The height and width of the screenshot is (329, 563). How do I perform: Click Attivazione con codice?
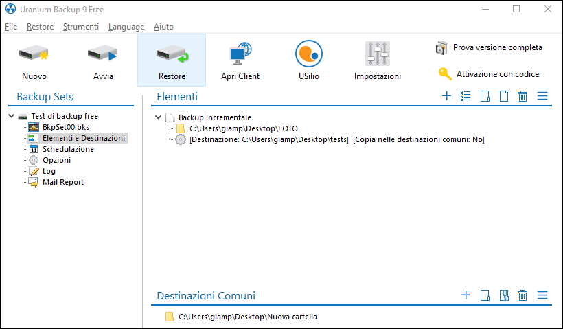(489, 74)
